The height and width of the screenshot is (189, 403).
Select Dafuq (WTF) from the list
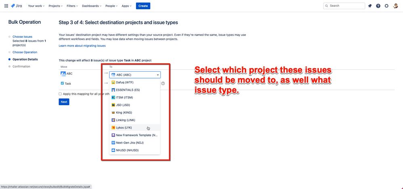click(x=135, y=83)
